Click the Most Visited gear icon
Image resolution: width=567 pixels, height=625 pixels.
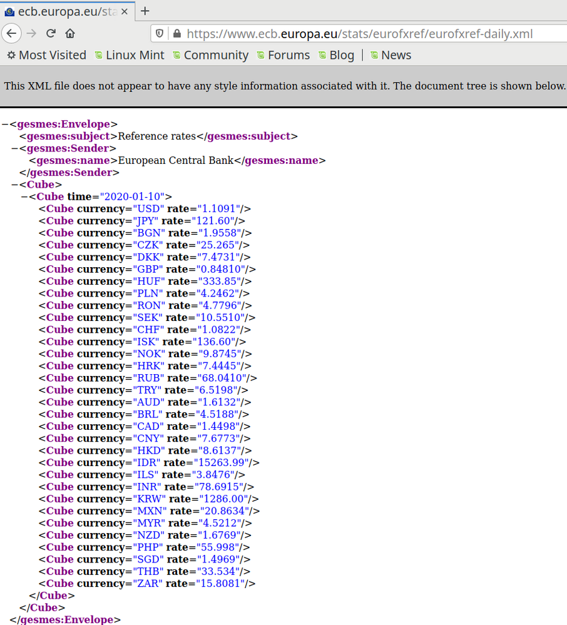point(11,55)
